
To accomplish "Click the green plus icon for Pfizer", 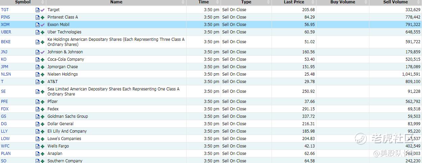I will (43, 102).
